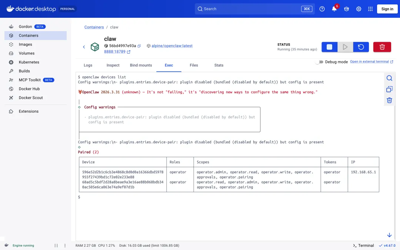Screen dimensions: 400x250
Task: Switch to the Stats tab
Action: [x=219, y=65]
